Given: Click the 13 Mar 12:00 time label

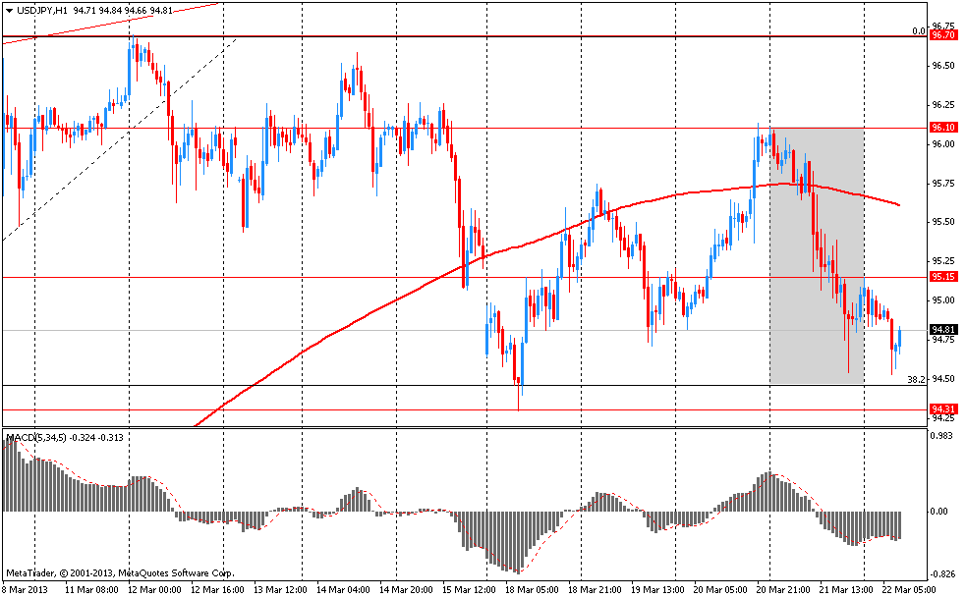Looking at the screenshot, I should click(278, 589).
